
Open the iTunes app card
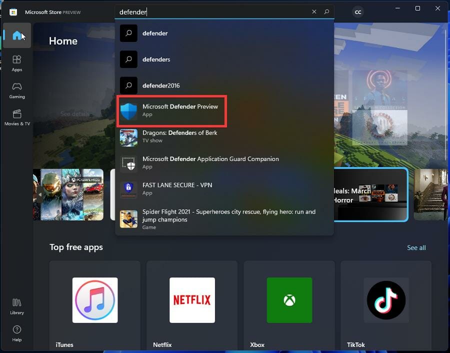coord(94,306)
